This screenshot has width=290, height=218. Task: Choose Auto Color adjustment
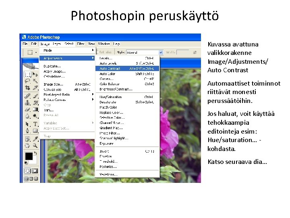pos(127,74)
